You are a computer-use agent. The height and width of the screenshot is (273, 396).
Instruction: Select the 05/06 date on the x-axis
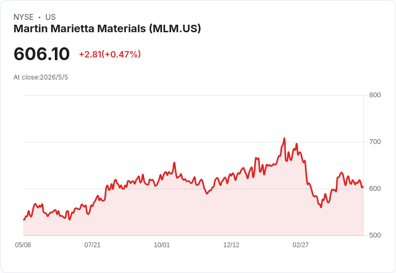click(x=23, y=245)
